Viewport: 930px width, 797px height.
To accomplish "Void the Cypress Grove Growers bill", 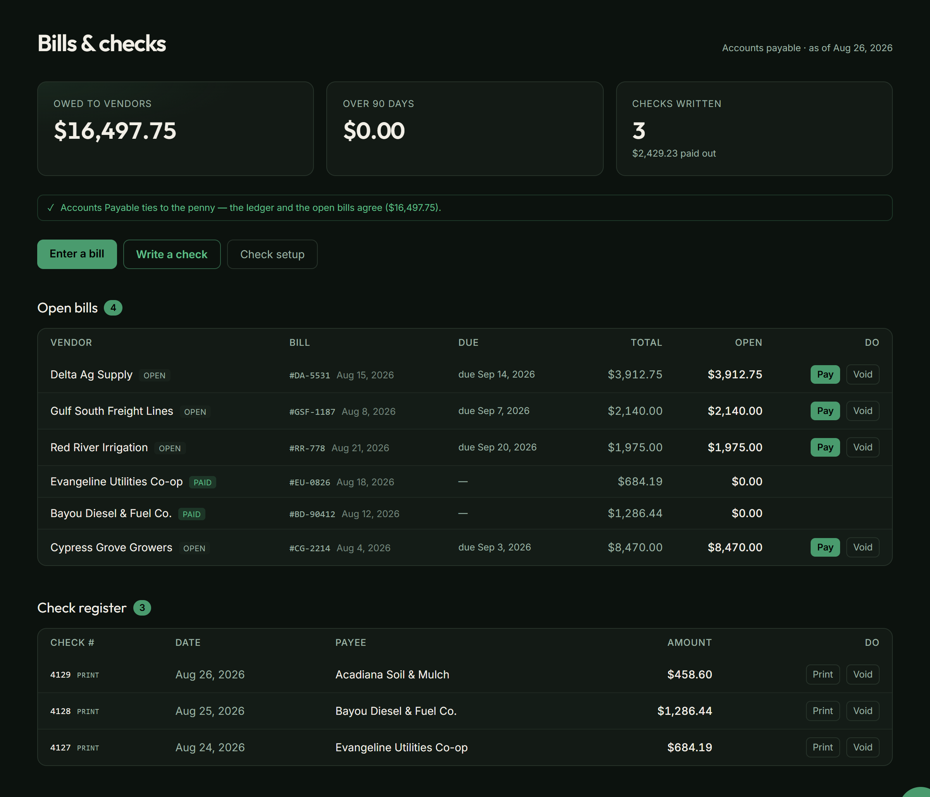I will pyautogui.click(x=862, y=547).
